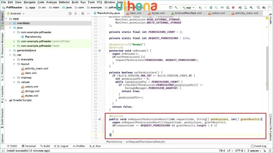Expand the drawable folder
The width and height of the screenshot is (273, 153).
tap(14, 59)
